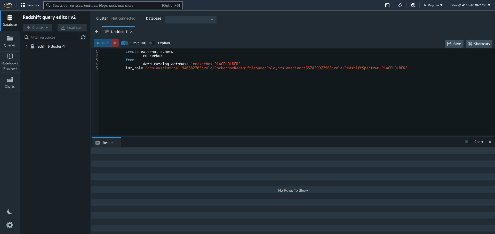Open the Services grid menu

pyautogui.click(x=30, y=5)
